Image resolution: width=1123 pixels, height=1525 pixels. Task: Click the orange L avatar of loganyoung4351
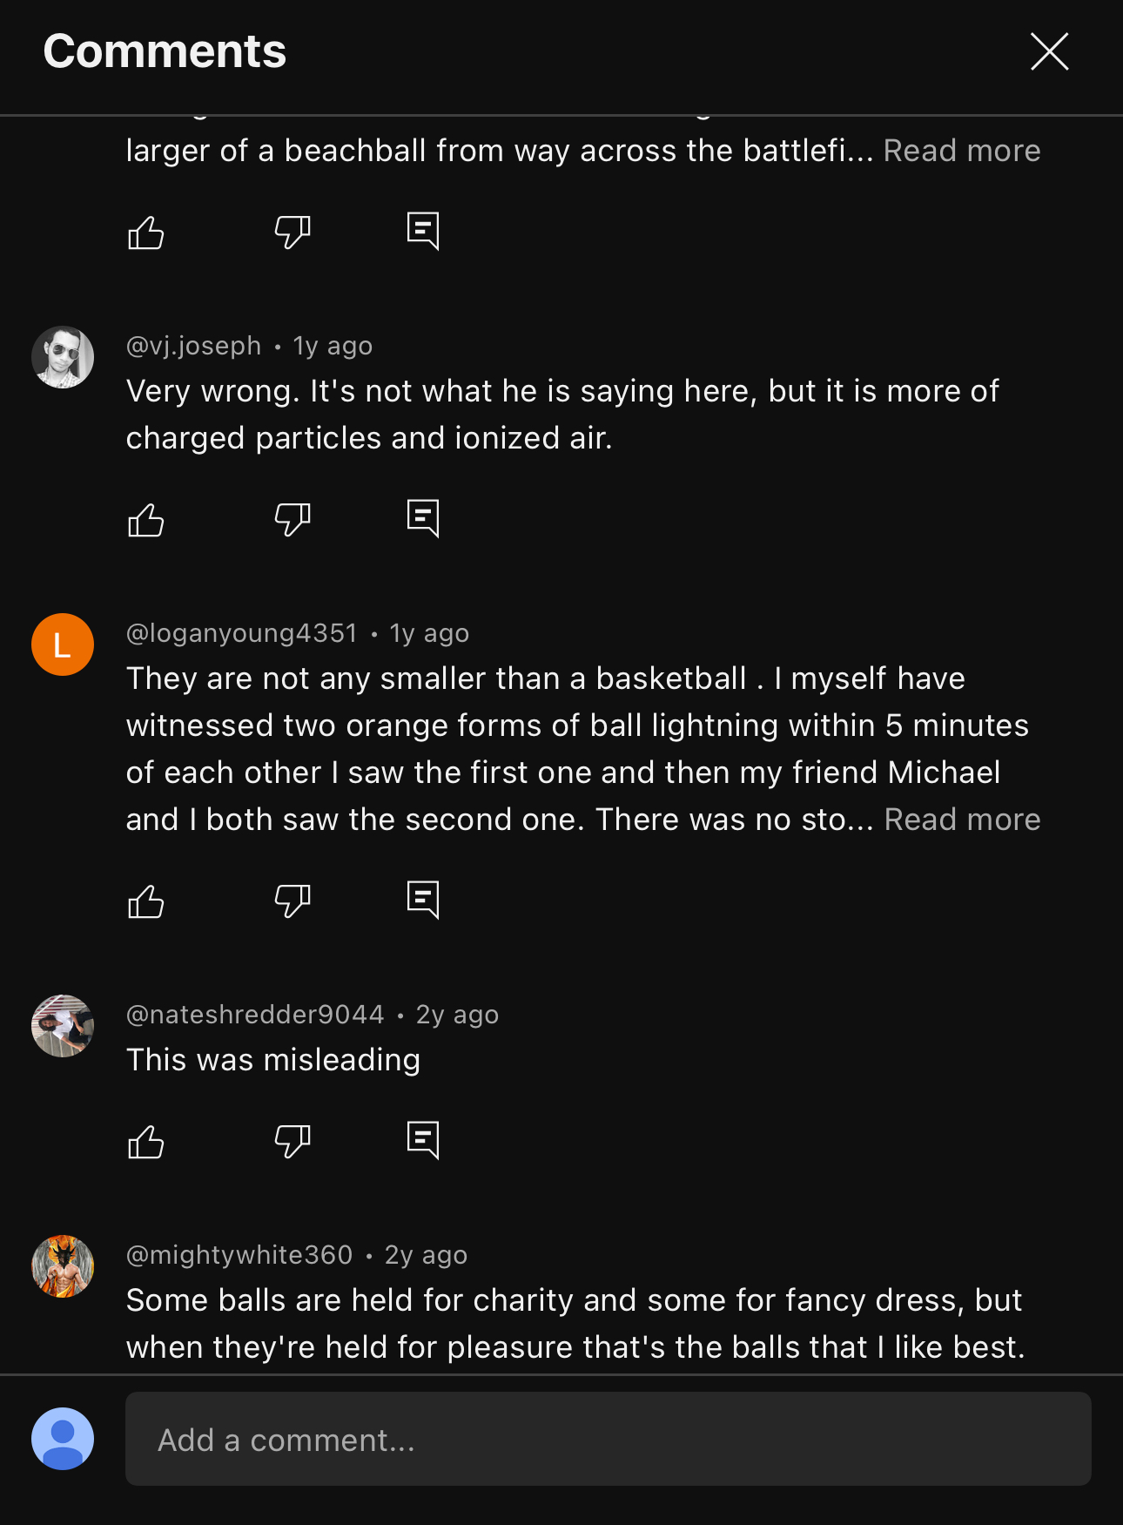(63, 644)
